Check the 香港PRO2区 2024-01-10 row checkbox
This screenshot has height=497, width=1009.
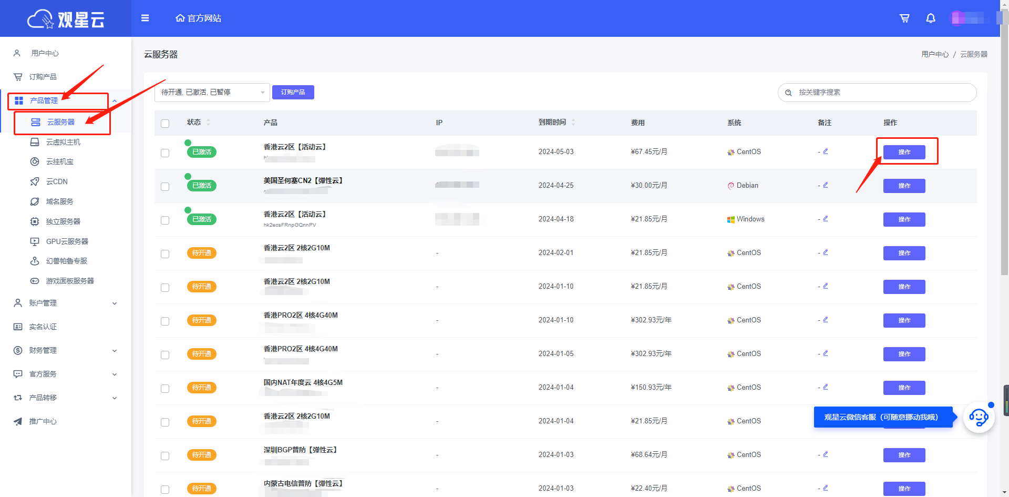(x=165, y=321)
